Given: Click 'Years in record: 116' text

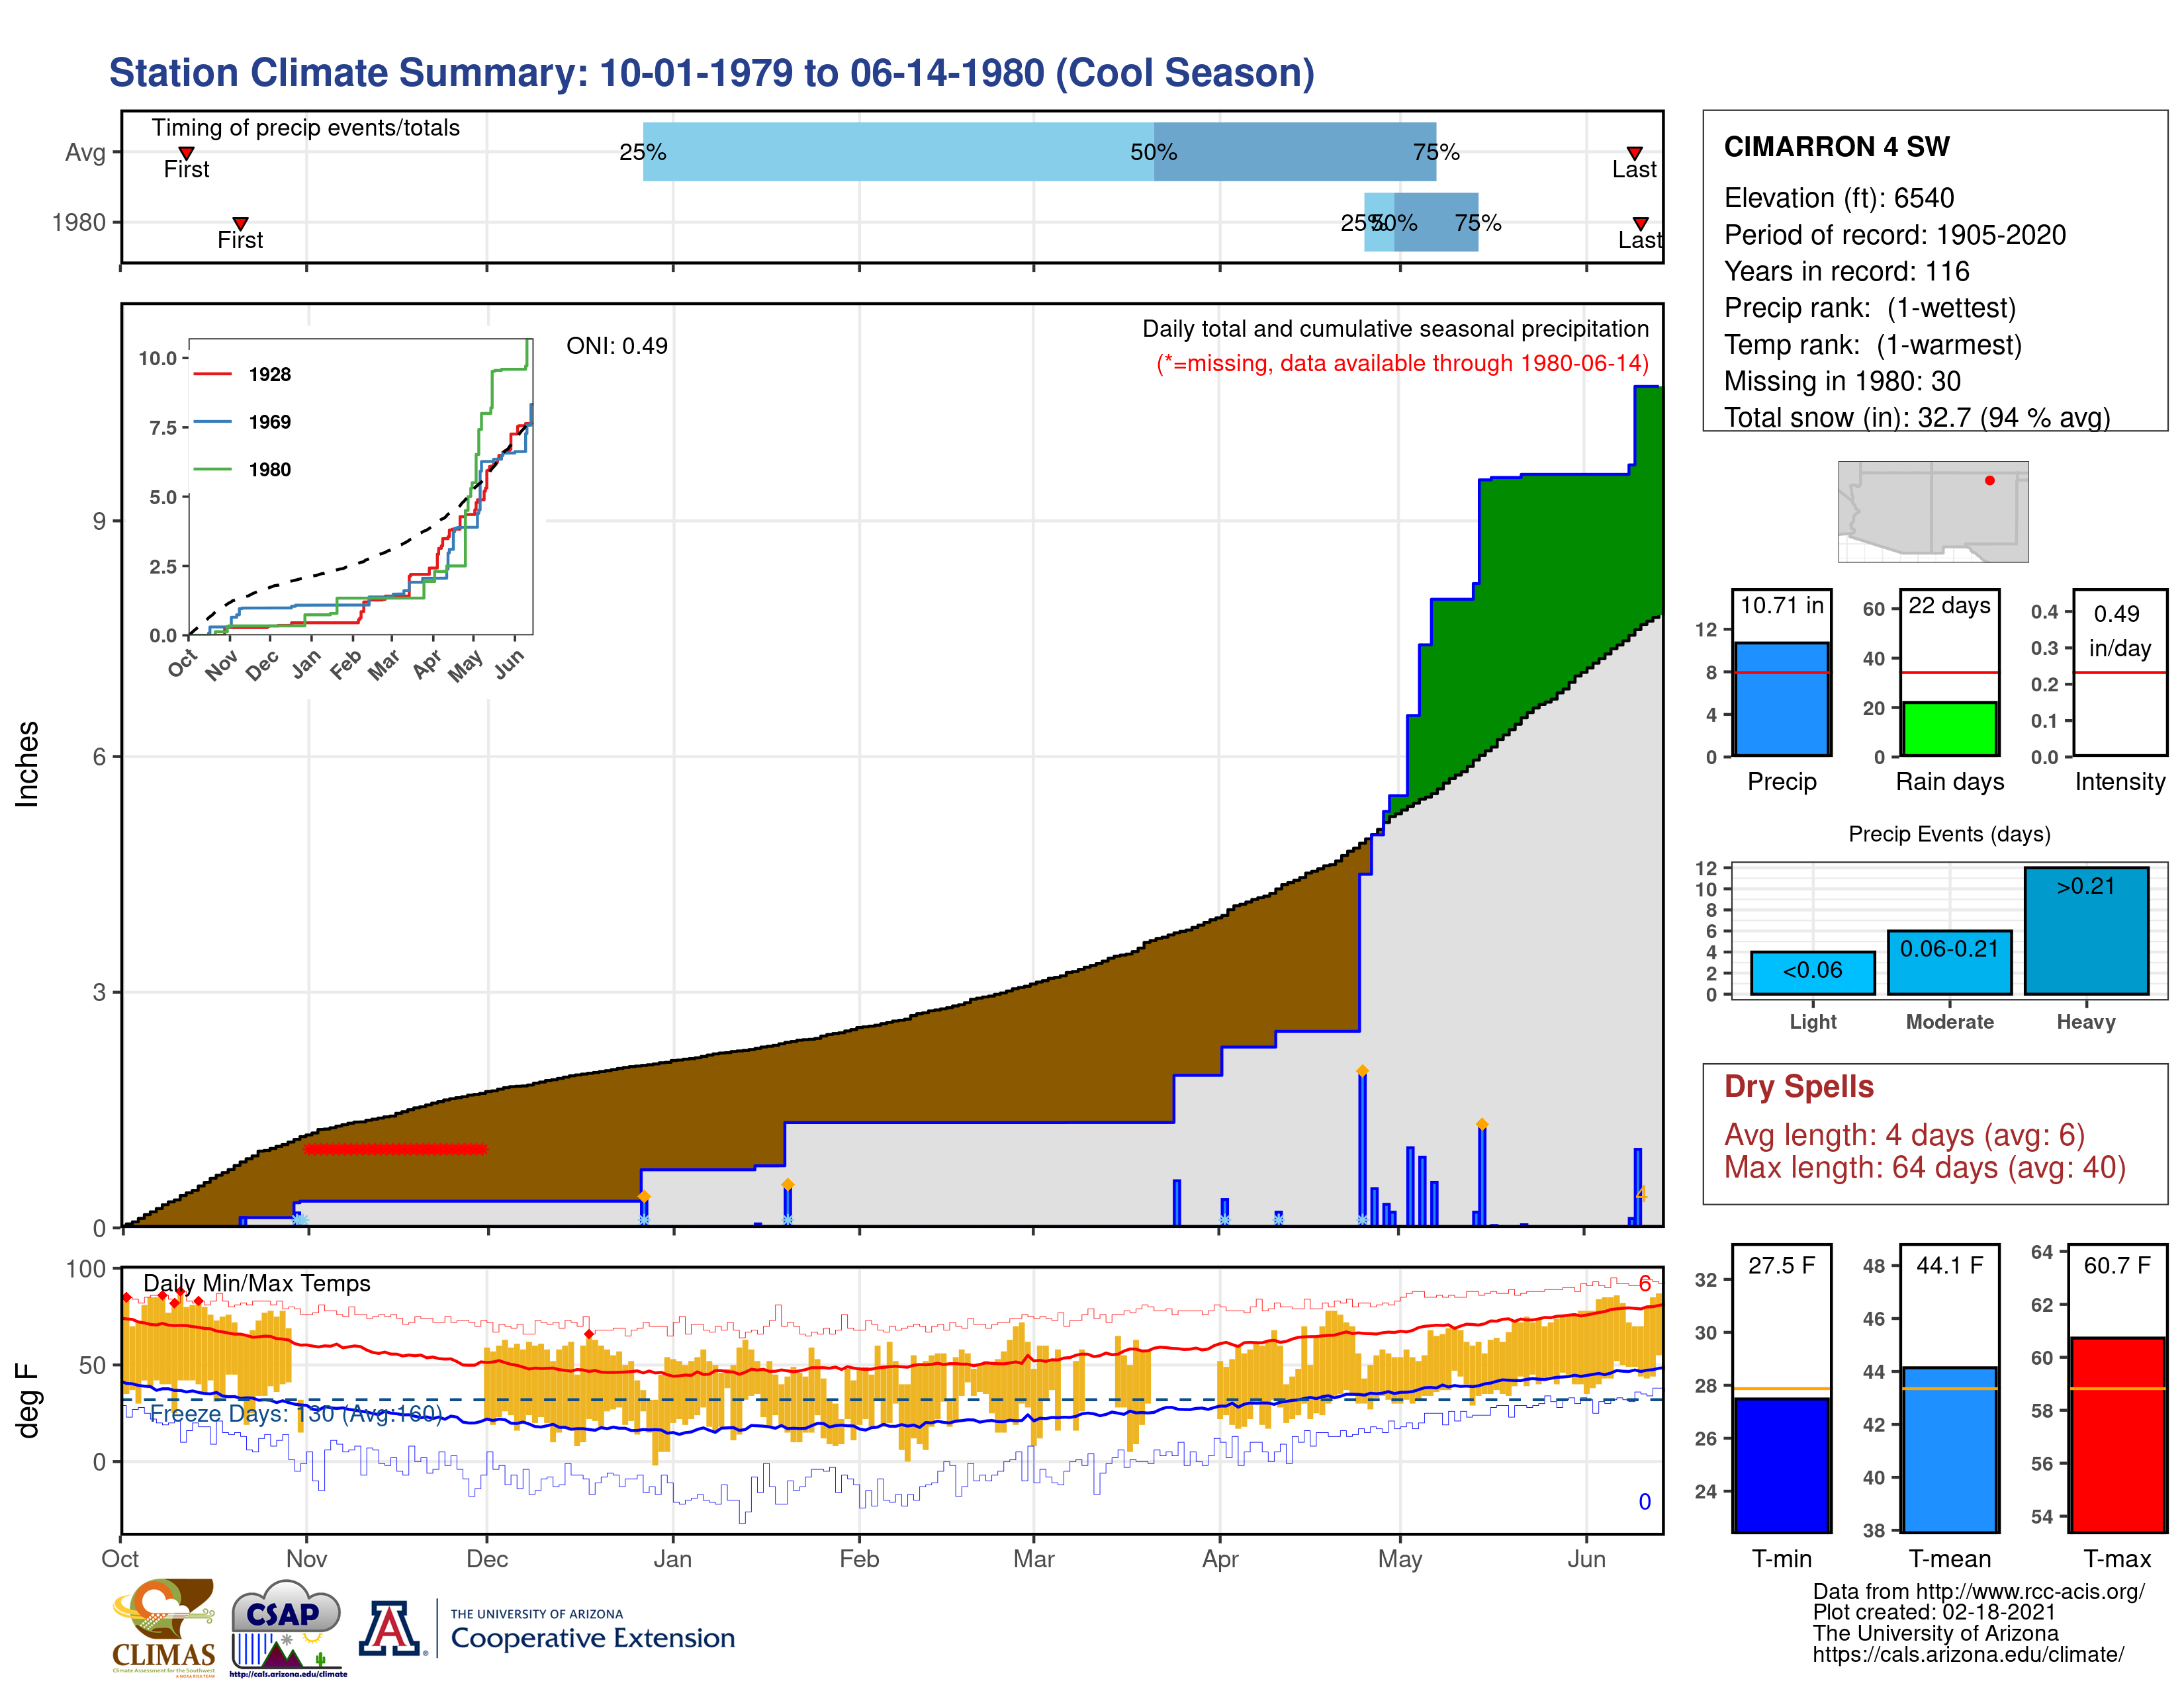Looking at the screenshot, I should tap(1846, 272).
